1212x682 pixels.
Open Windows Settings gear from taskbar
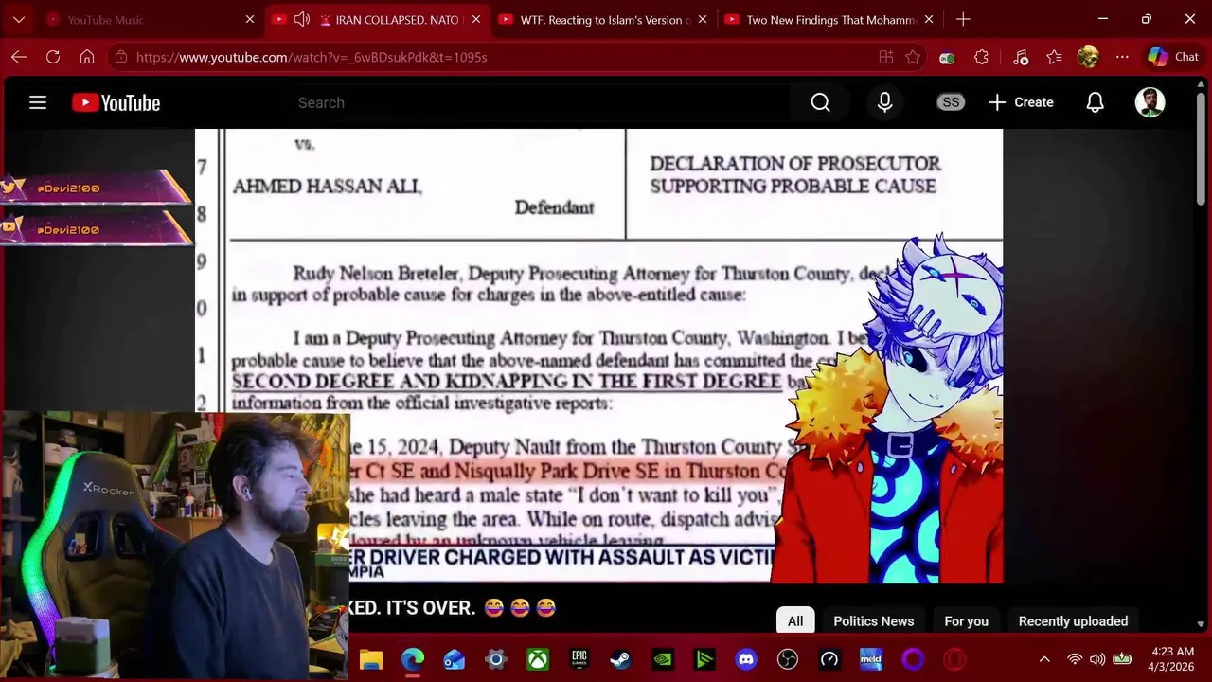point(496,659)
